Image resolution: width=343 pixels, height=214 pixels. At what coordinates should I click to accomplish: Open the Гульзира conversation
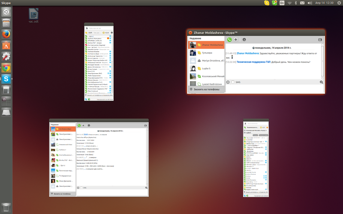click(206, 53)
